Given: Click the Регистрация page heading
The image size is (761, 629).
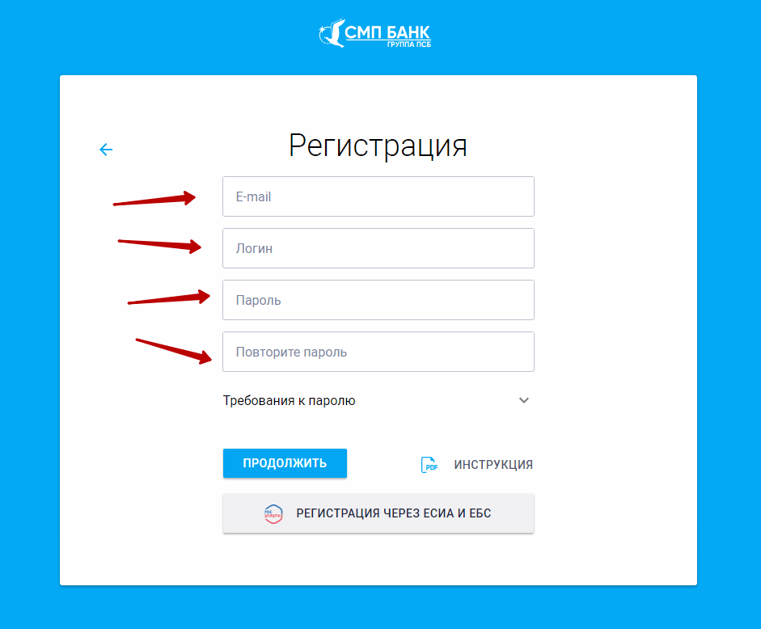Looking at the screenshot, I should (x=378, y=145).
